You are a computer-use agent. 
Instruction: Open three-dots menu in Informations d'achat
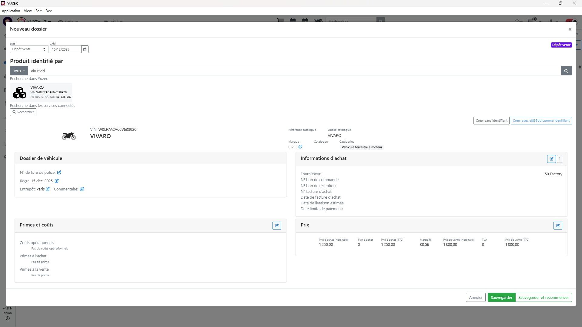560,159
